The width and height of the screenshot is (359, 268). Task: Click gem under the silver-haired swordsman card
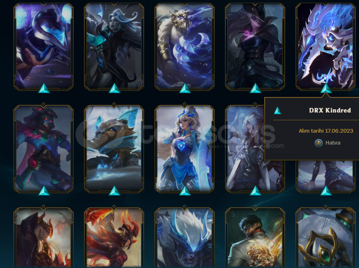[255, 191]
